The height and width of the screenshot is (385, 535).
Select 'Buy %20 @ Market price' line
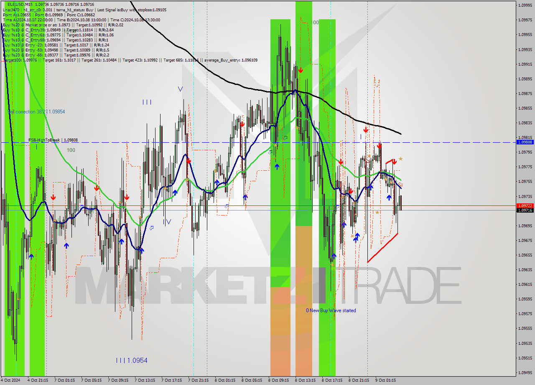click(63, 25)
